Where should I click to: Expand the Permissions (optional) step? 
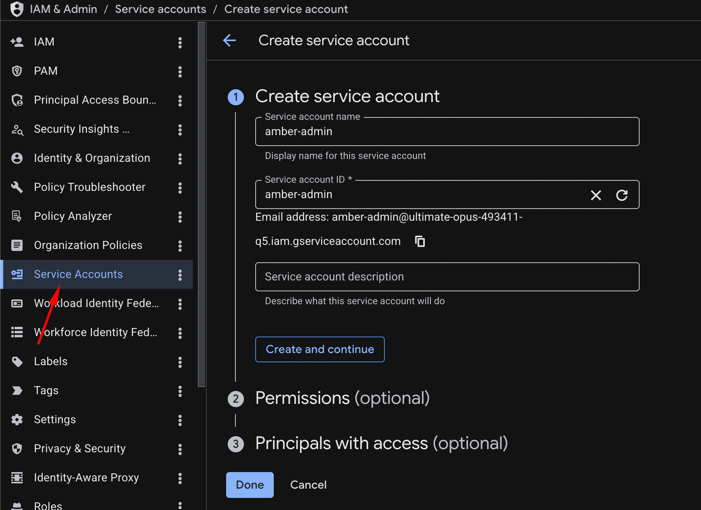click(342, 398)
